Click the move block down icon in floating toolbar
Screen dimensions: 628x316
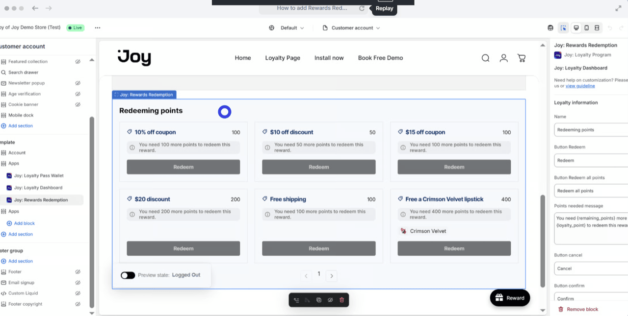[307, 300]
